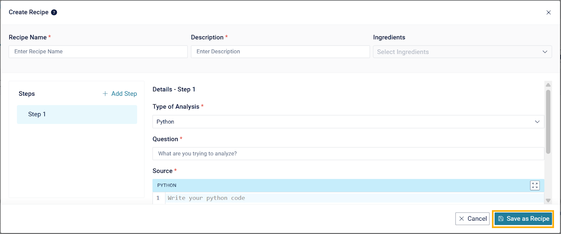Expand the Python code editor fullscreen
Image resolution: width=561 pixels, height=234 pixels.
(535, 185)
